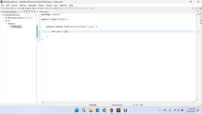
Task: Open the New icon's dropdown arrow
Action: 4,8
